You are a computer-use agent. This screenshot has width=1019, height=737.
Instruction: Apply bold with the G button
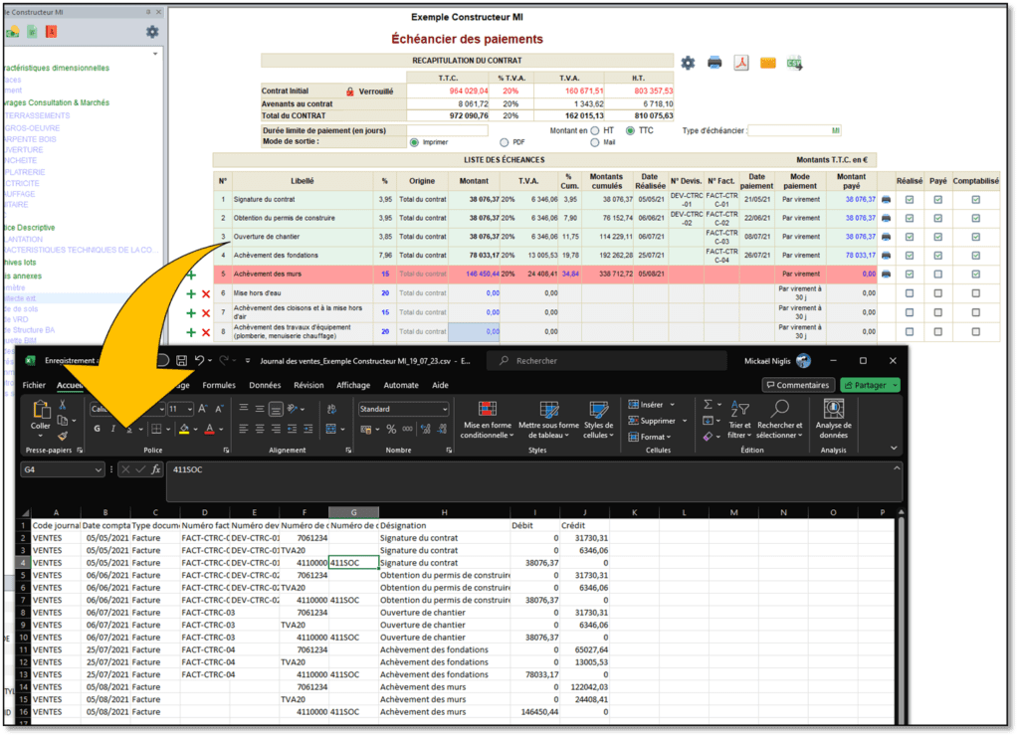[97, 429]
